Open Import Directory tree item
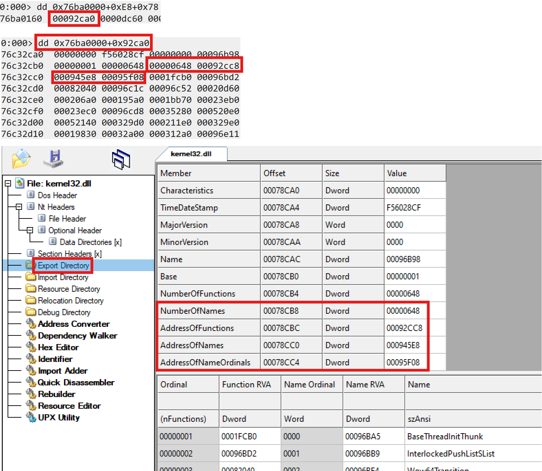The width and height of the screenshot is (542, 471). [x=63, y=277]
